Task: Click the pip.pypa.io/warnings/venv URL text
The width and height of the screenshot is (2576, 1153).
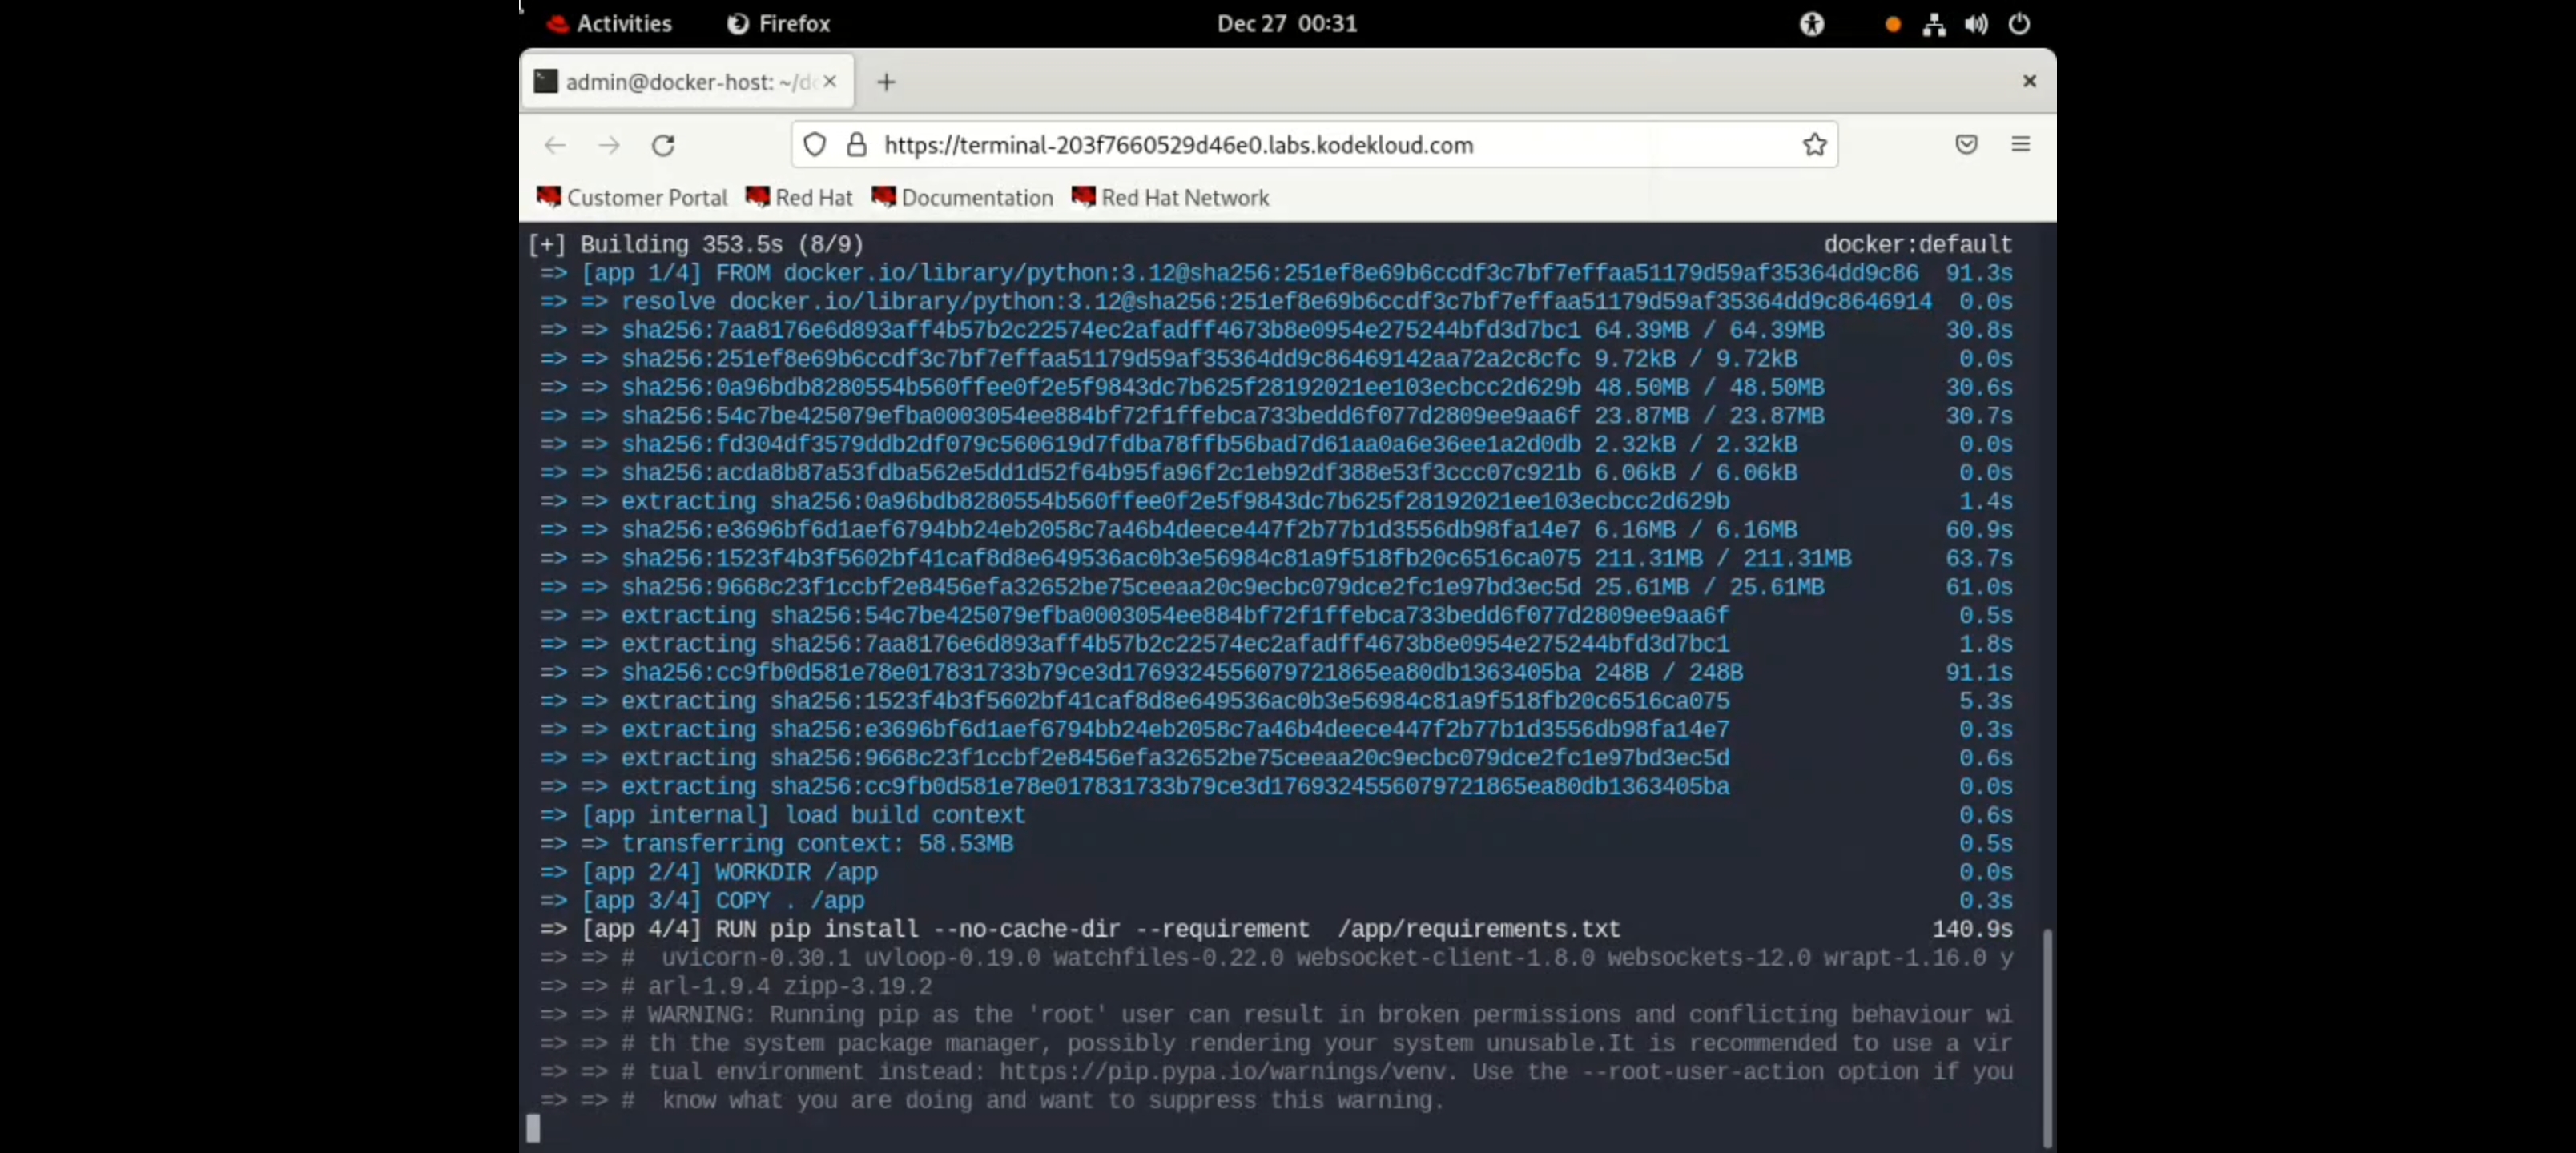Action: pos(1222,1071)
